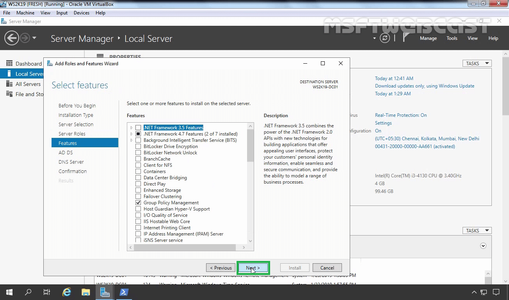Go to Before You Begin step
Screen dimensions: 509x300
(x=77, y=105)
